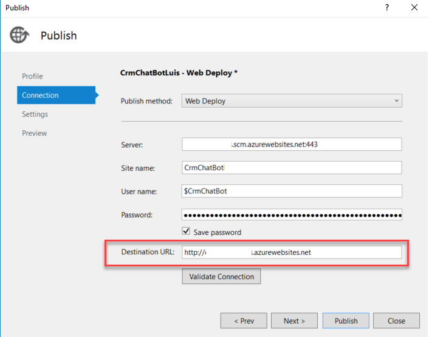
Task: Open the Preview step
Action: [x=34, y=133]
